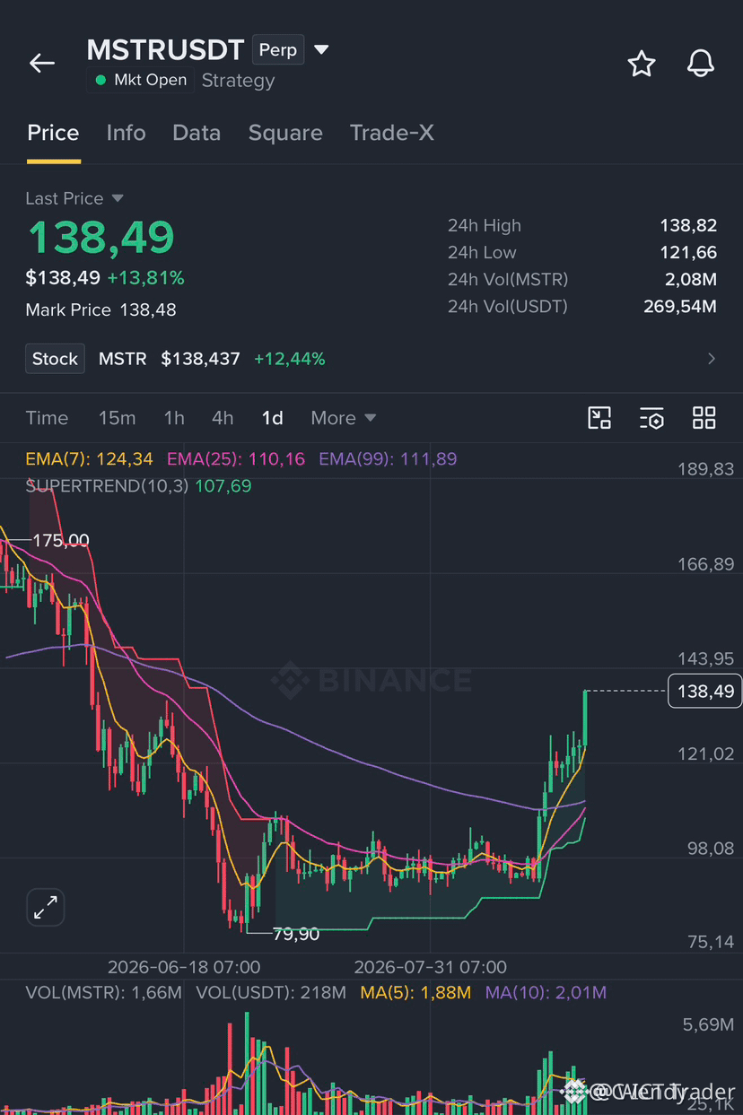Open the chart layout split icon

599,418
